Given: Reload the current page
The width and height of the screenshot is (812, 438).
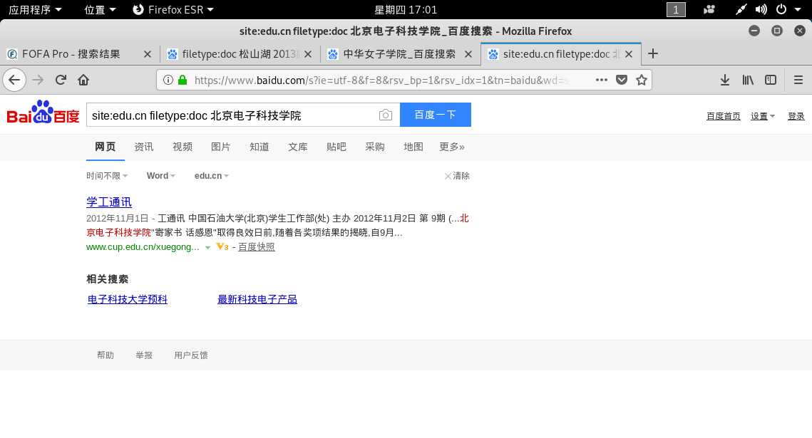Looking at the screenshot, I should 61,80.
